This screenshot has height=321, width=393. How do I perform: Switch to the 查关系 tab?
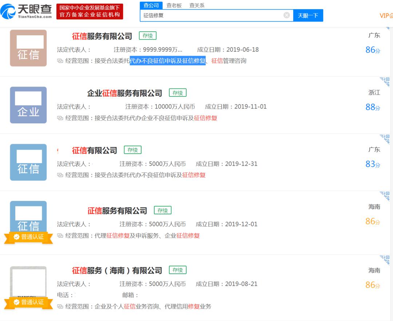(197, 5)
